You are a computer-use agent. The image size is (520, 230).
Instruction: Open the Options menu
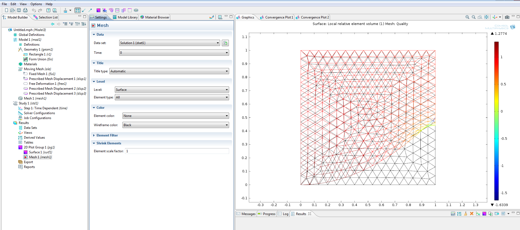point(36,4)
